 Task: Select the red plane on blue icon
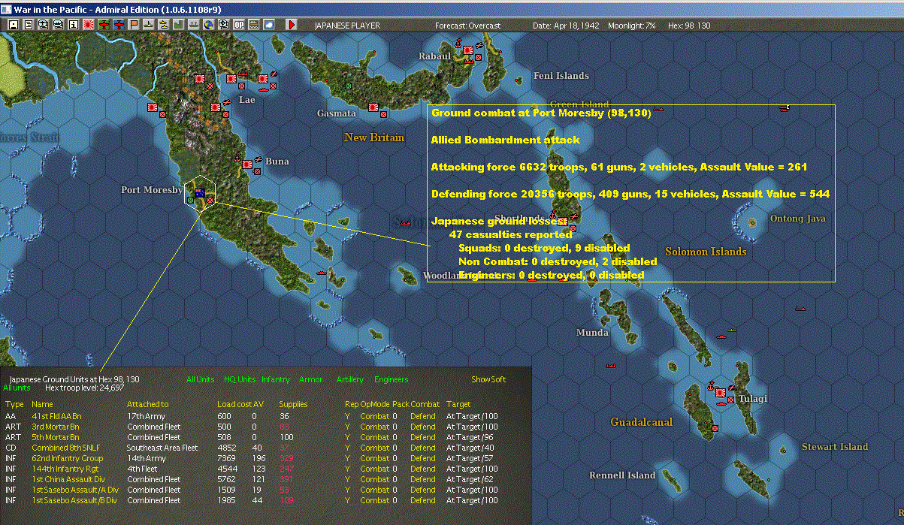pyautogui.click(x=119, y=25)
